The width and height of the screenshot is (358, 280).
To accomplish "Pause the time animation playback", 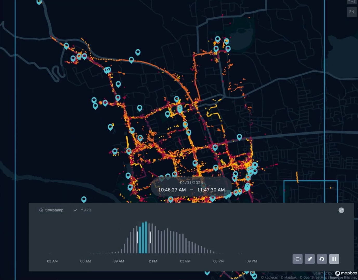I will [x=334, y=259].
